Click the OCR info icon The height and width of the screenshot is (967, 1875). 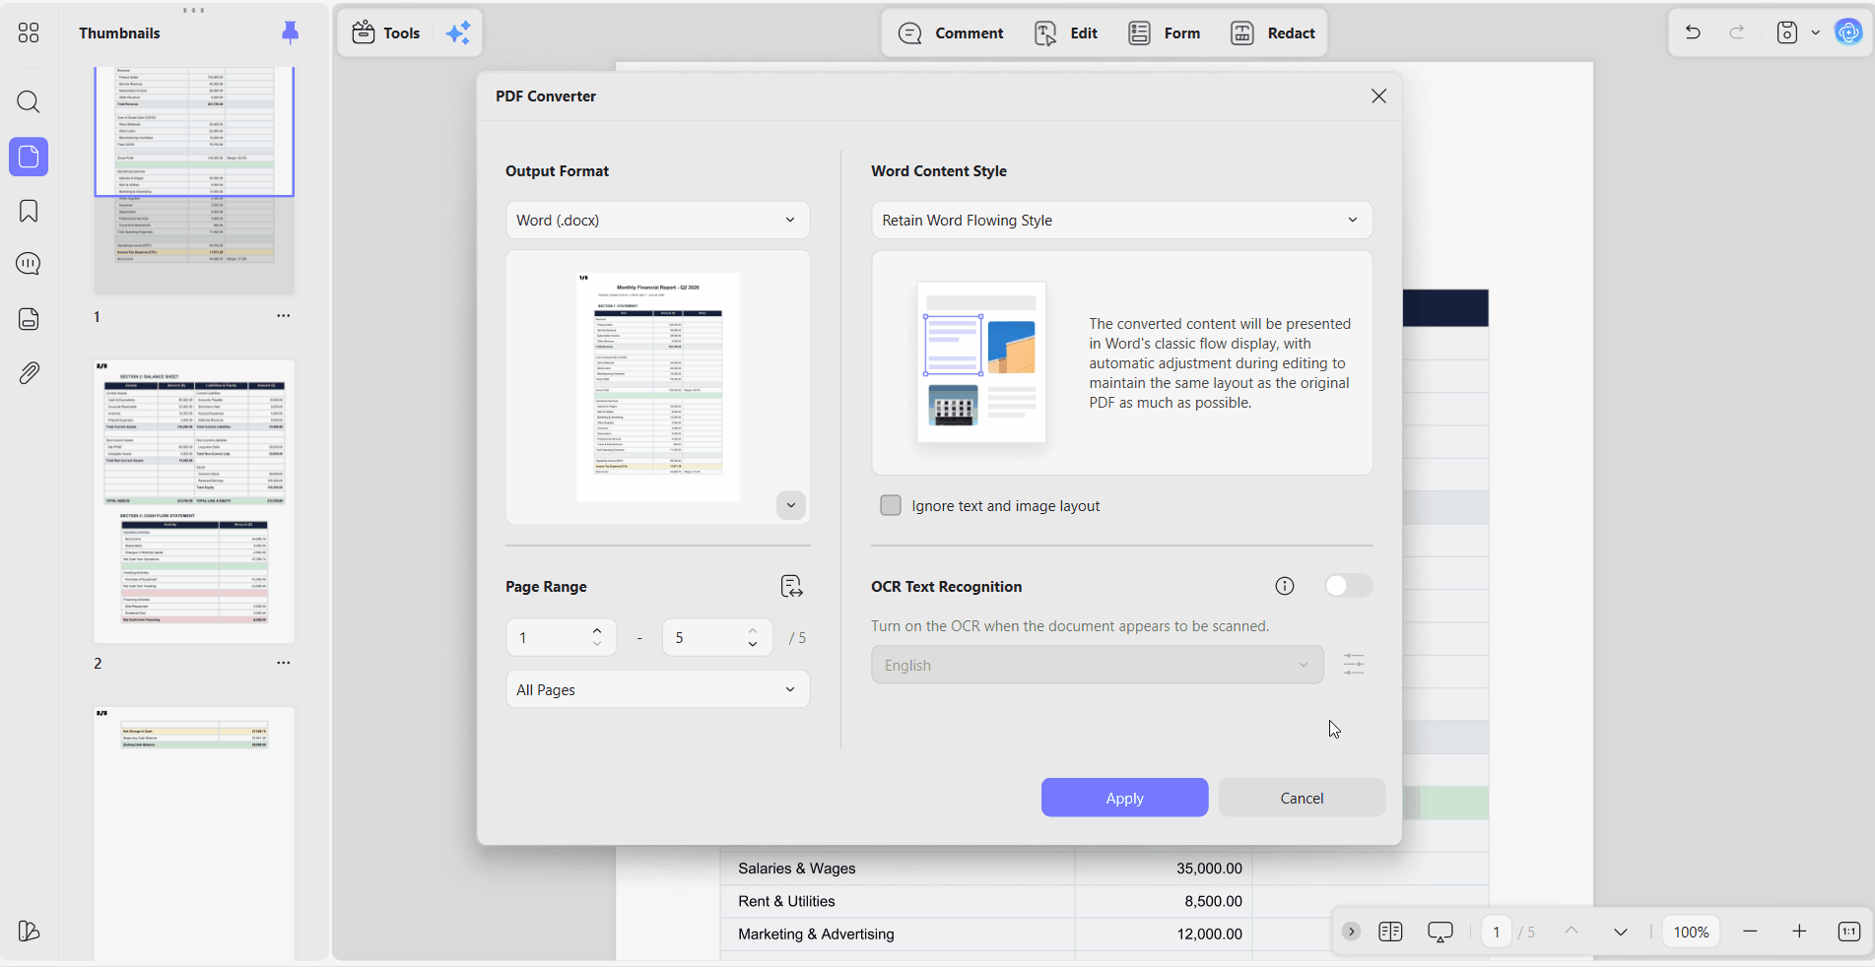click(x=1285, y=586)
